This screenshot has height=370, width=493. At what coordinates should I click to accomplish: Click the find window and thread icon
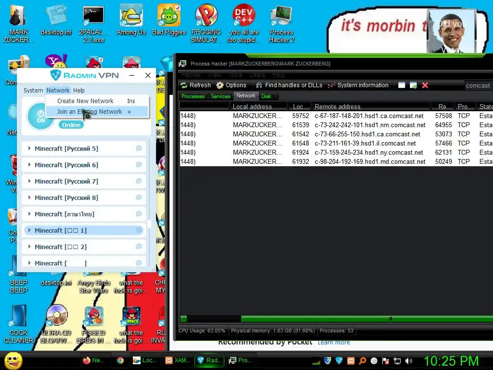point(413,85)
